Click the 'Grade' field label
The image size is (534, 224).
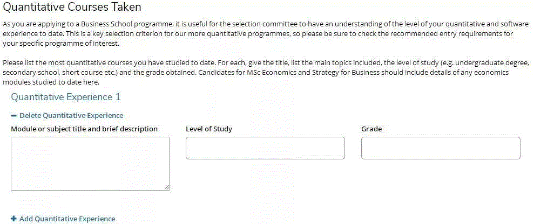pos(371,129)
